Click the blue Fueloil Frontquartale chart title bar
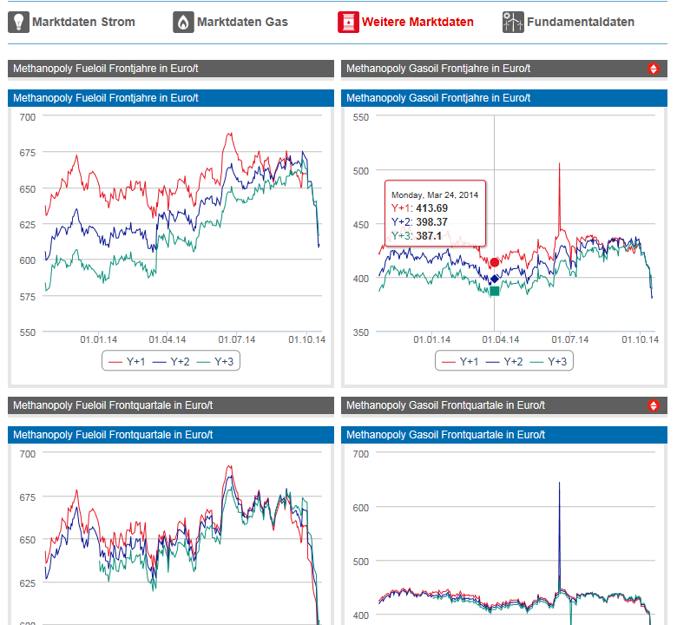 pyautogui.click(x=171, y=435)
